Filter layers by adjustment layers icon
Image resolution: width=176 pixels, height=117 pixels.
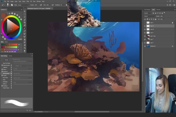pos(155,13)
